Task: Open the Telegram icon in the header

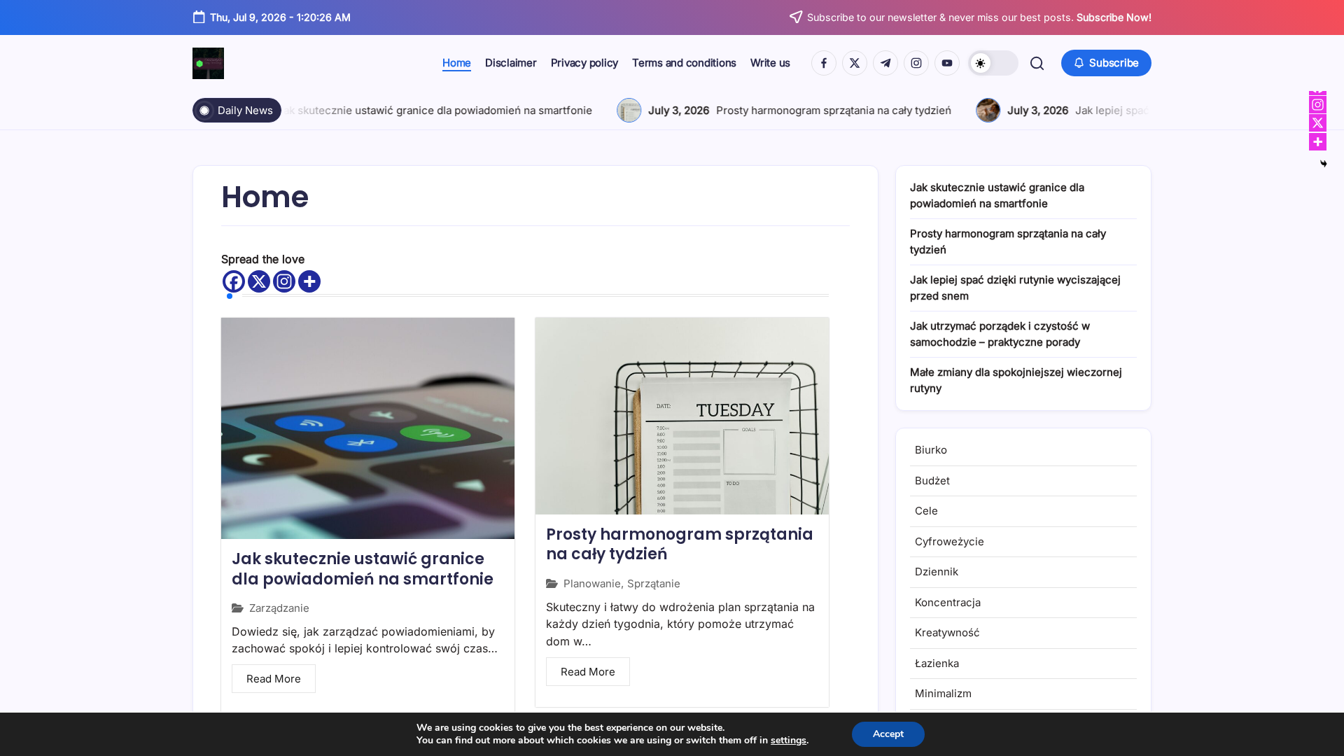Action: click(x=885, y=63)
